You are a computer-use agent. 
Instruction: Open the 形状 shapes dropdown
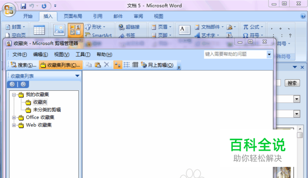pyautogui.click(x=95, y=27)
